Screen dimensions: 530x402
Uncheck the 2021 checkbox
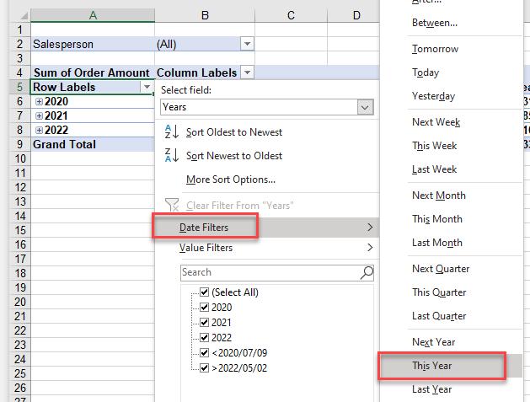tap(203, 323)
